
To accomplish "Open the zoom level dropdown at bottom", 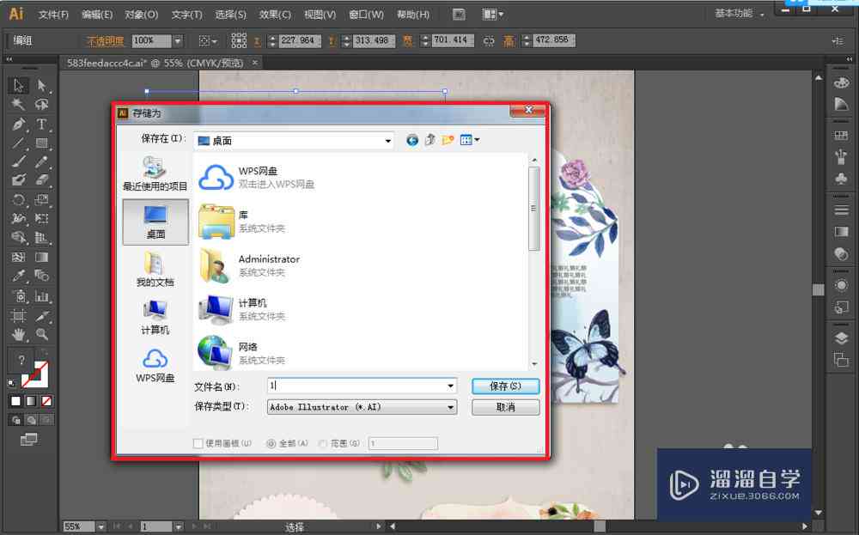I will [x=101, y=526].
